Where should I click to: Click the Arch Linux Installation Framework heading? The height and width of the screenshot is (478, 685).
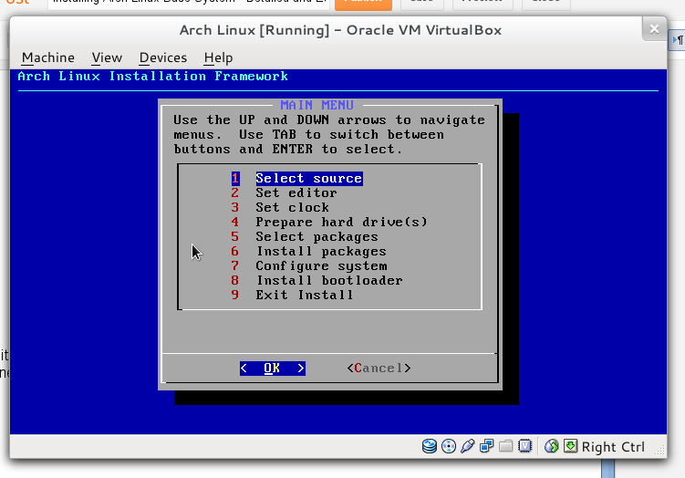[152, 76]
